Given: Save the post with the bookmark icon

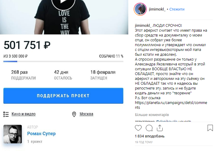Looking at the screenshot, I should click(x=210, y=128).
